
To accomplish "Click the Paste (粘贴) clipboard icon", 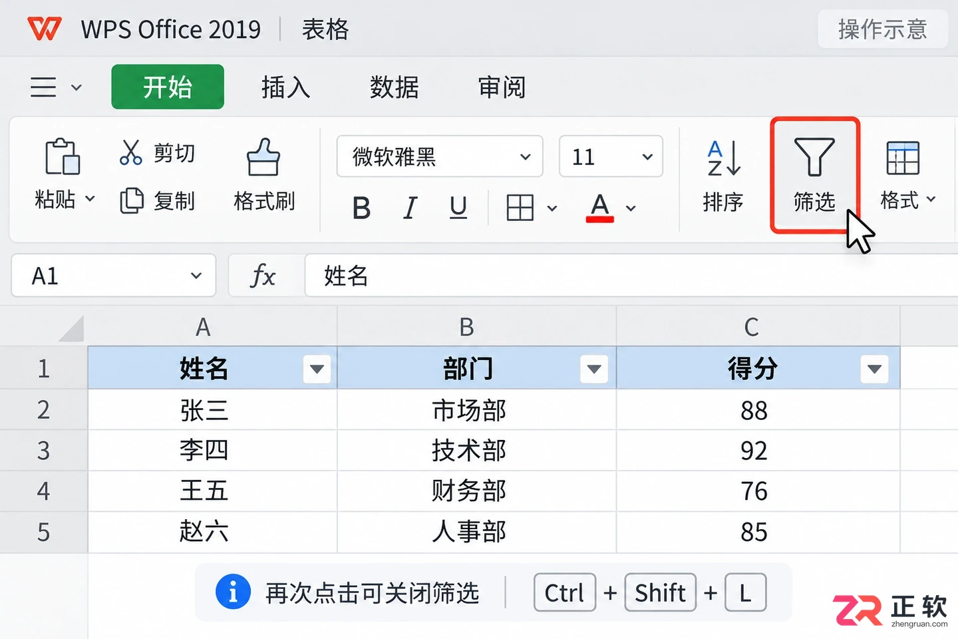I will click(x=63, y=156).
